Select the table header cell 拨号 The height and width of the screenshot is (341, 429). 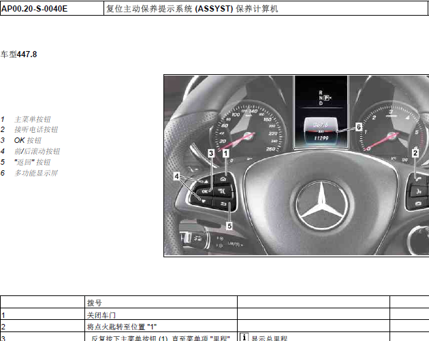[161, 302]
